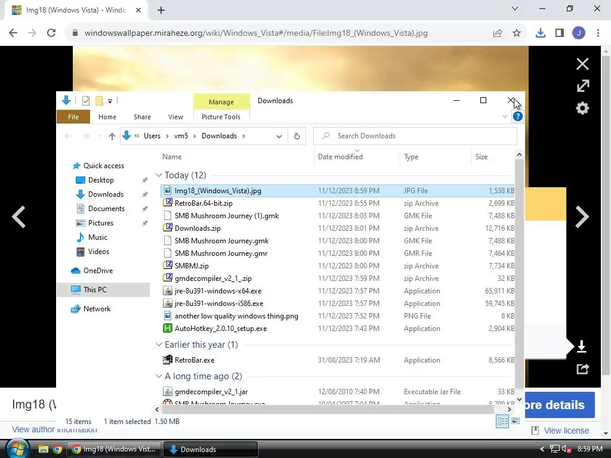Open Customize Quick Access Toolbar dropdown

click(110, 101)
